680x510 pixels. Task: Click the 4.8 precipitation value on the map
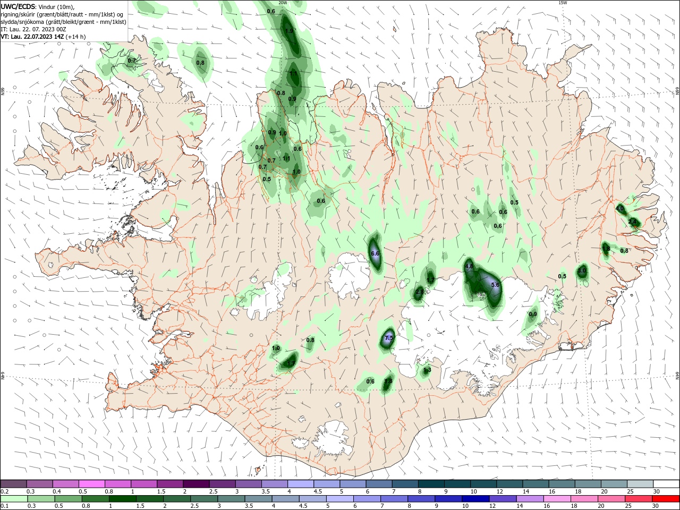click(469, 266)
